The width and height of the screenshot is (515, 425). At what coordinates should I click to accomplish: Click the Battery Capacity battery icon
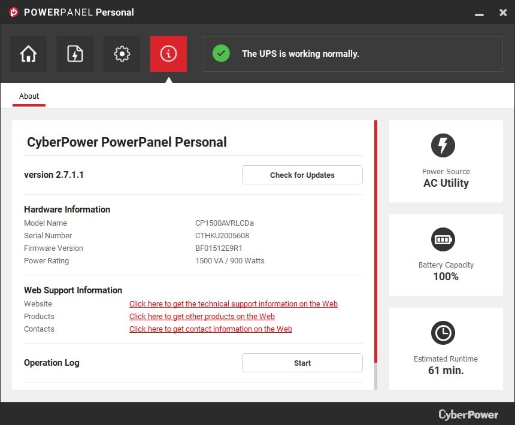(443, 239)
